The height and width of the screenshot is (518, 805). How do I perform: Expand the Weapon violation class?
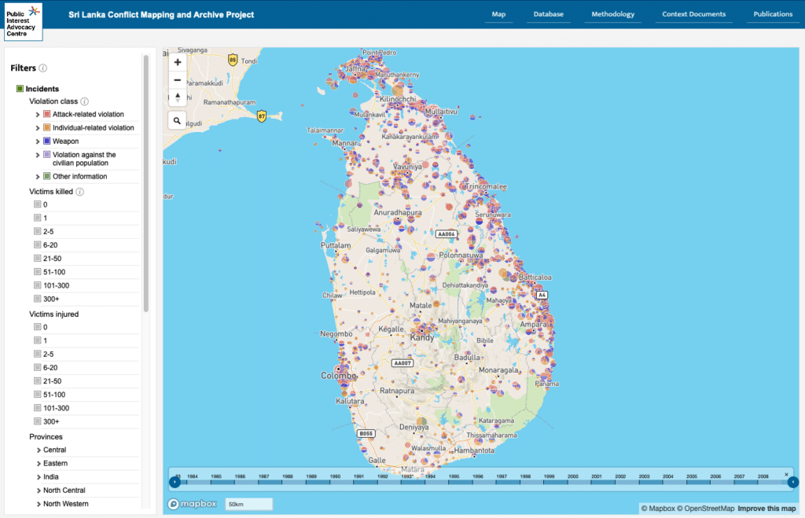(x=38, y=141)
